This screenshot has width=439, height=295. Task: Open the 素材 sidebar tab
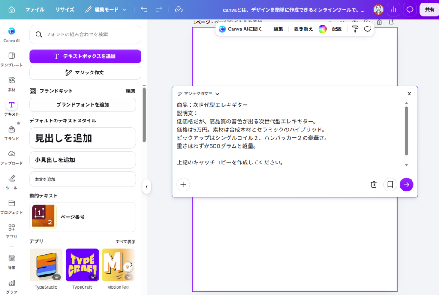click(12, 84)
